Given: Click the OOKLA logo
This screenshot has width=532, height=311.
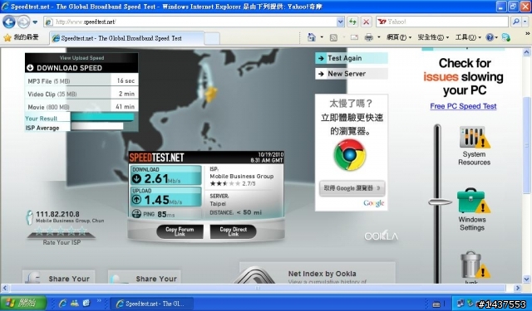Looking at the screenshot, I should tap(381, 236).
